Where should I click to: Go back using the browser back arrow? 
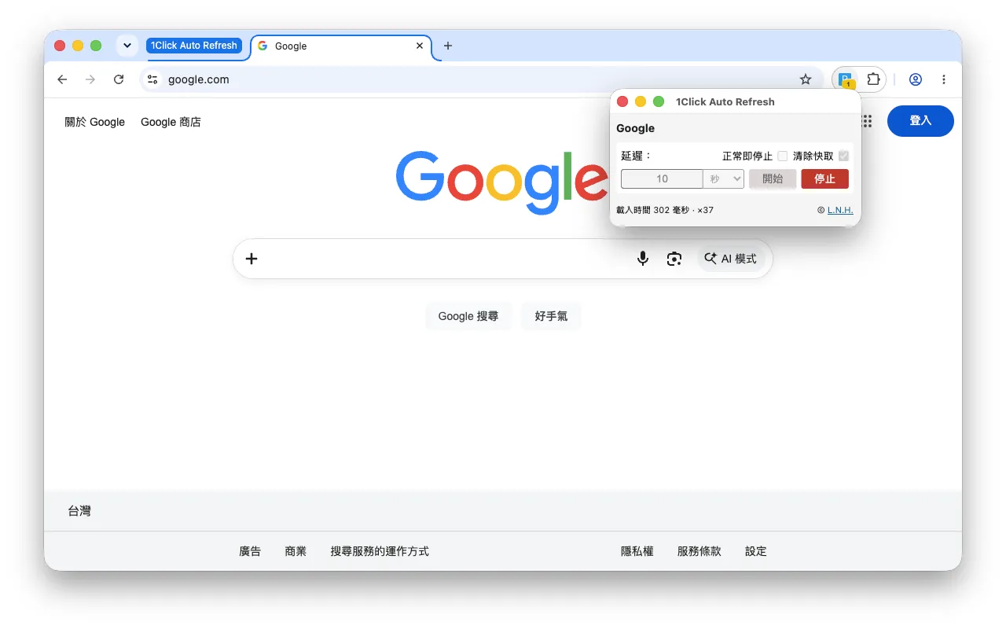pyautogui.click(x=62, y=79)
